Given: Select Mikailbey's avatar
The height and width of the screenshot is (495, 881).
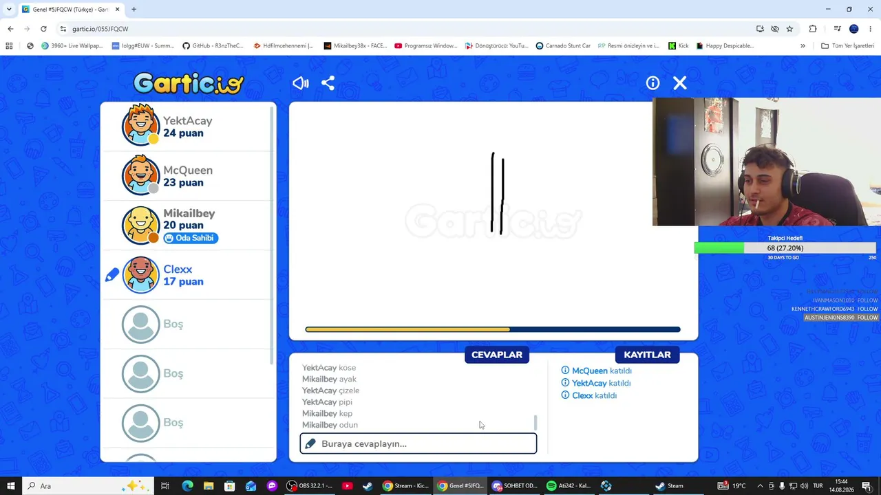Looking at the screenshot, I should tap(141, 225).
